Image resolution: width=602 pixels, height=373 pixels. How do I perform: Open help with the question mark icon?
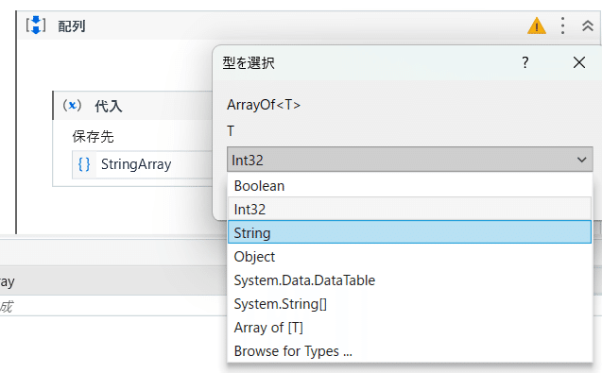(525, 62)
